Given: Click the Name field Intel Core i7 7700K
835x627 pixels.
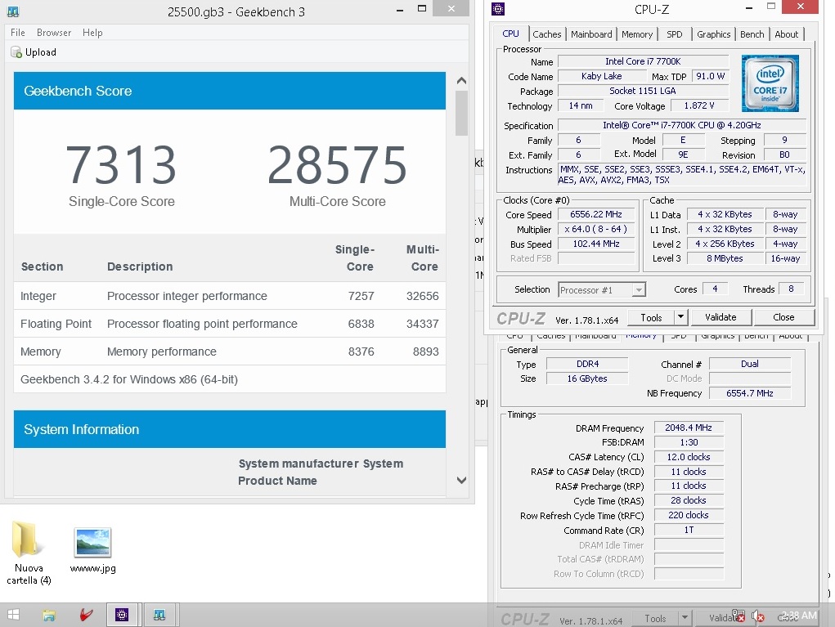Looking at the screenshot, I should click(643, 61).
